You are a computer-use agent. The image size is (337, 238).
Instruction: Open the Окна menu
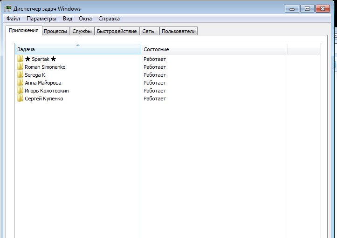point(85,19)
